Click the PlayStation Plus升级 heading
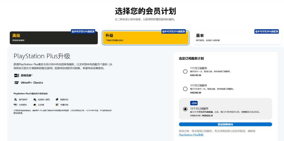This screenshot has width=284, height=141. click(x=42, y=56)
